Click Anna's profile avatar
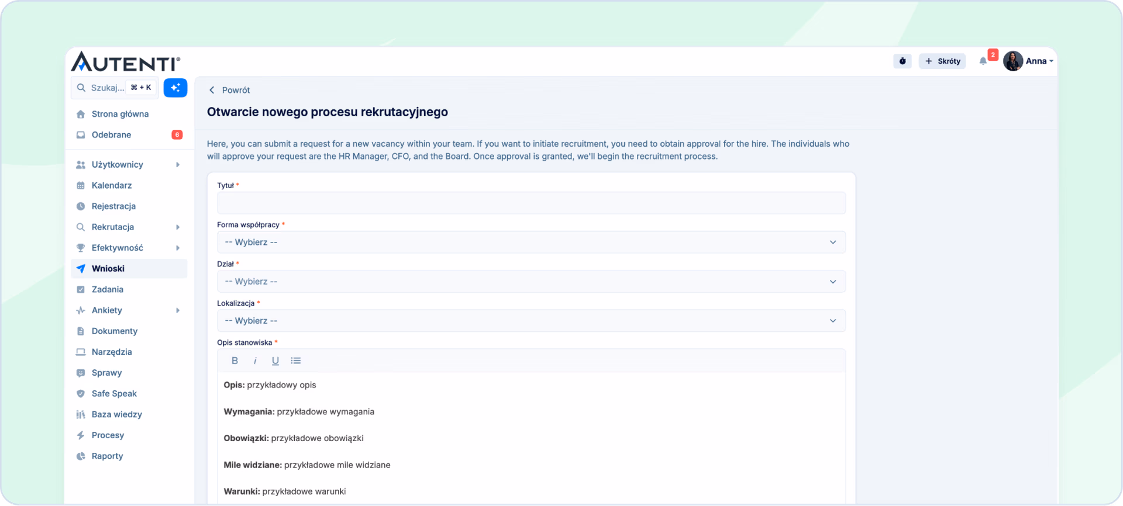 pos(1013,61)
